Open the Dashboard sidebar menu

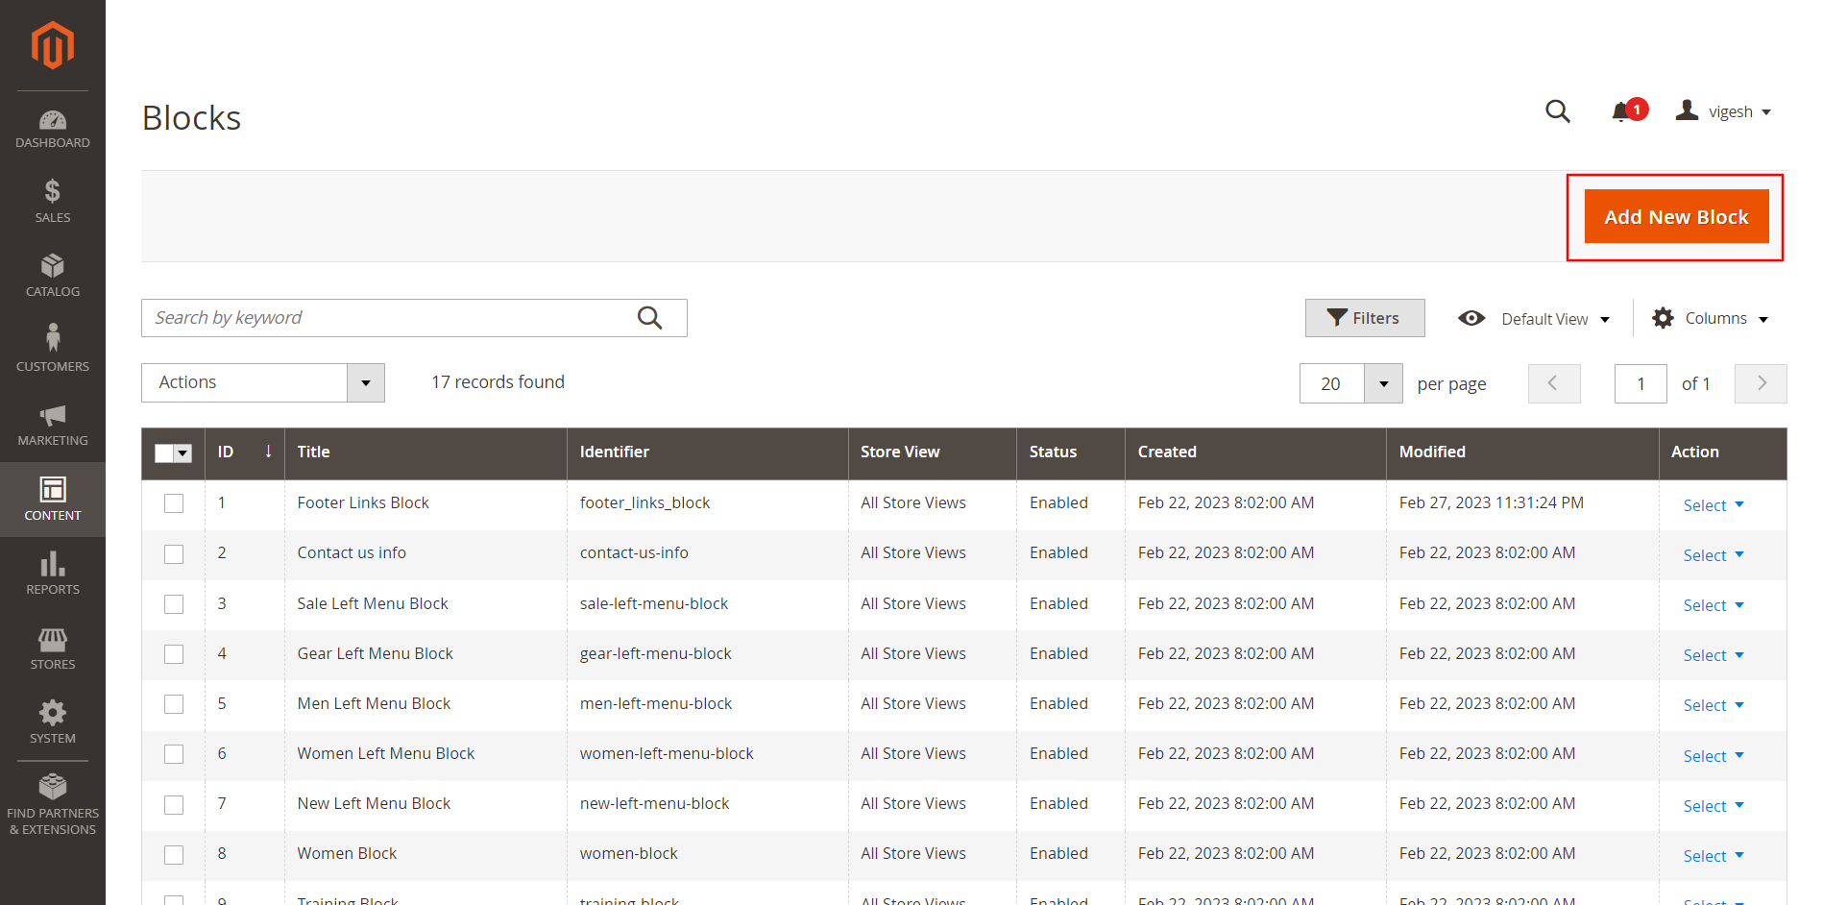pos(53,129)
